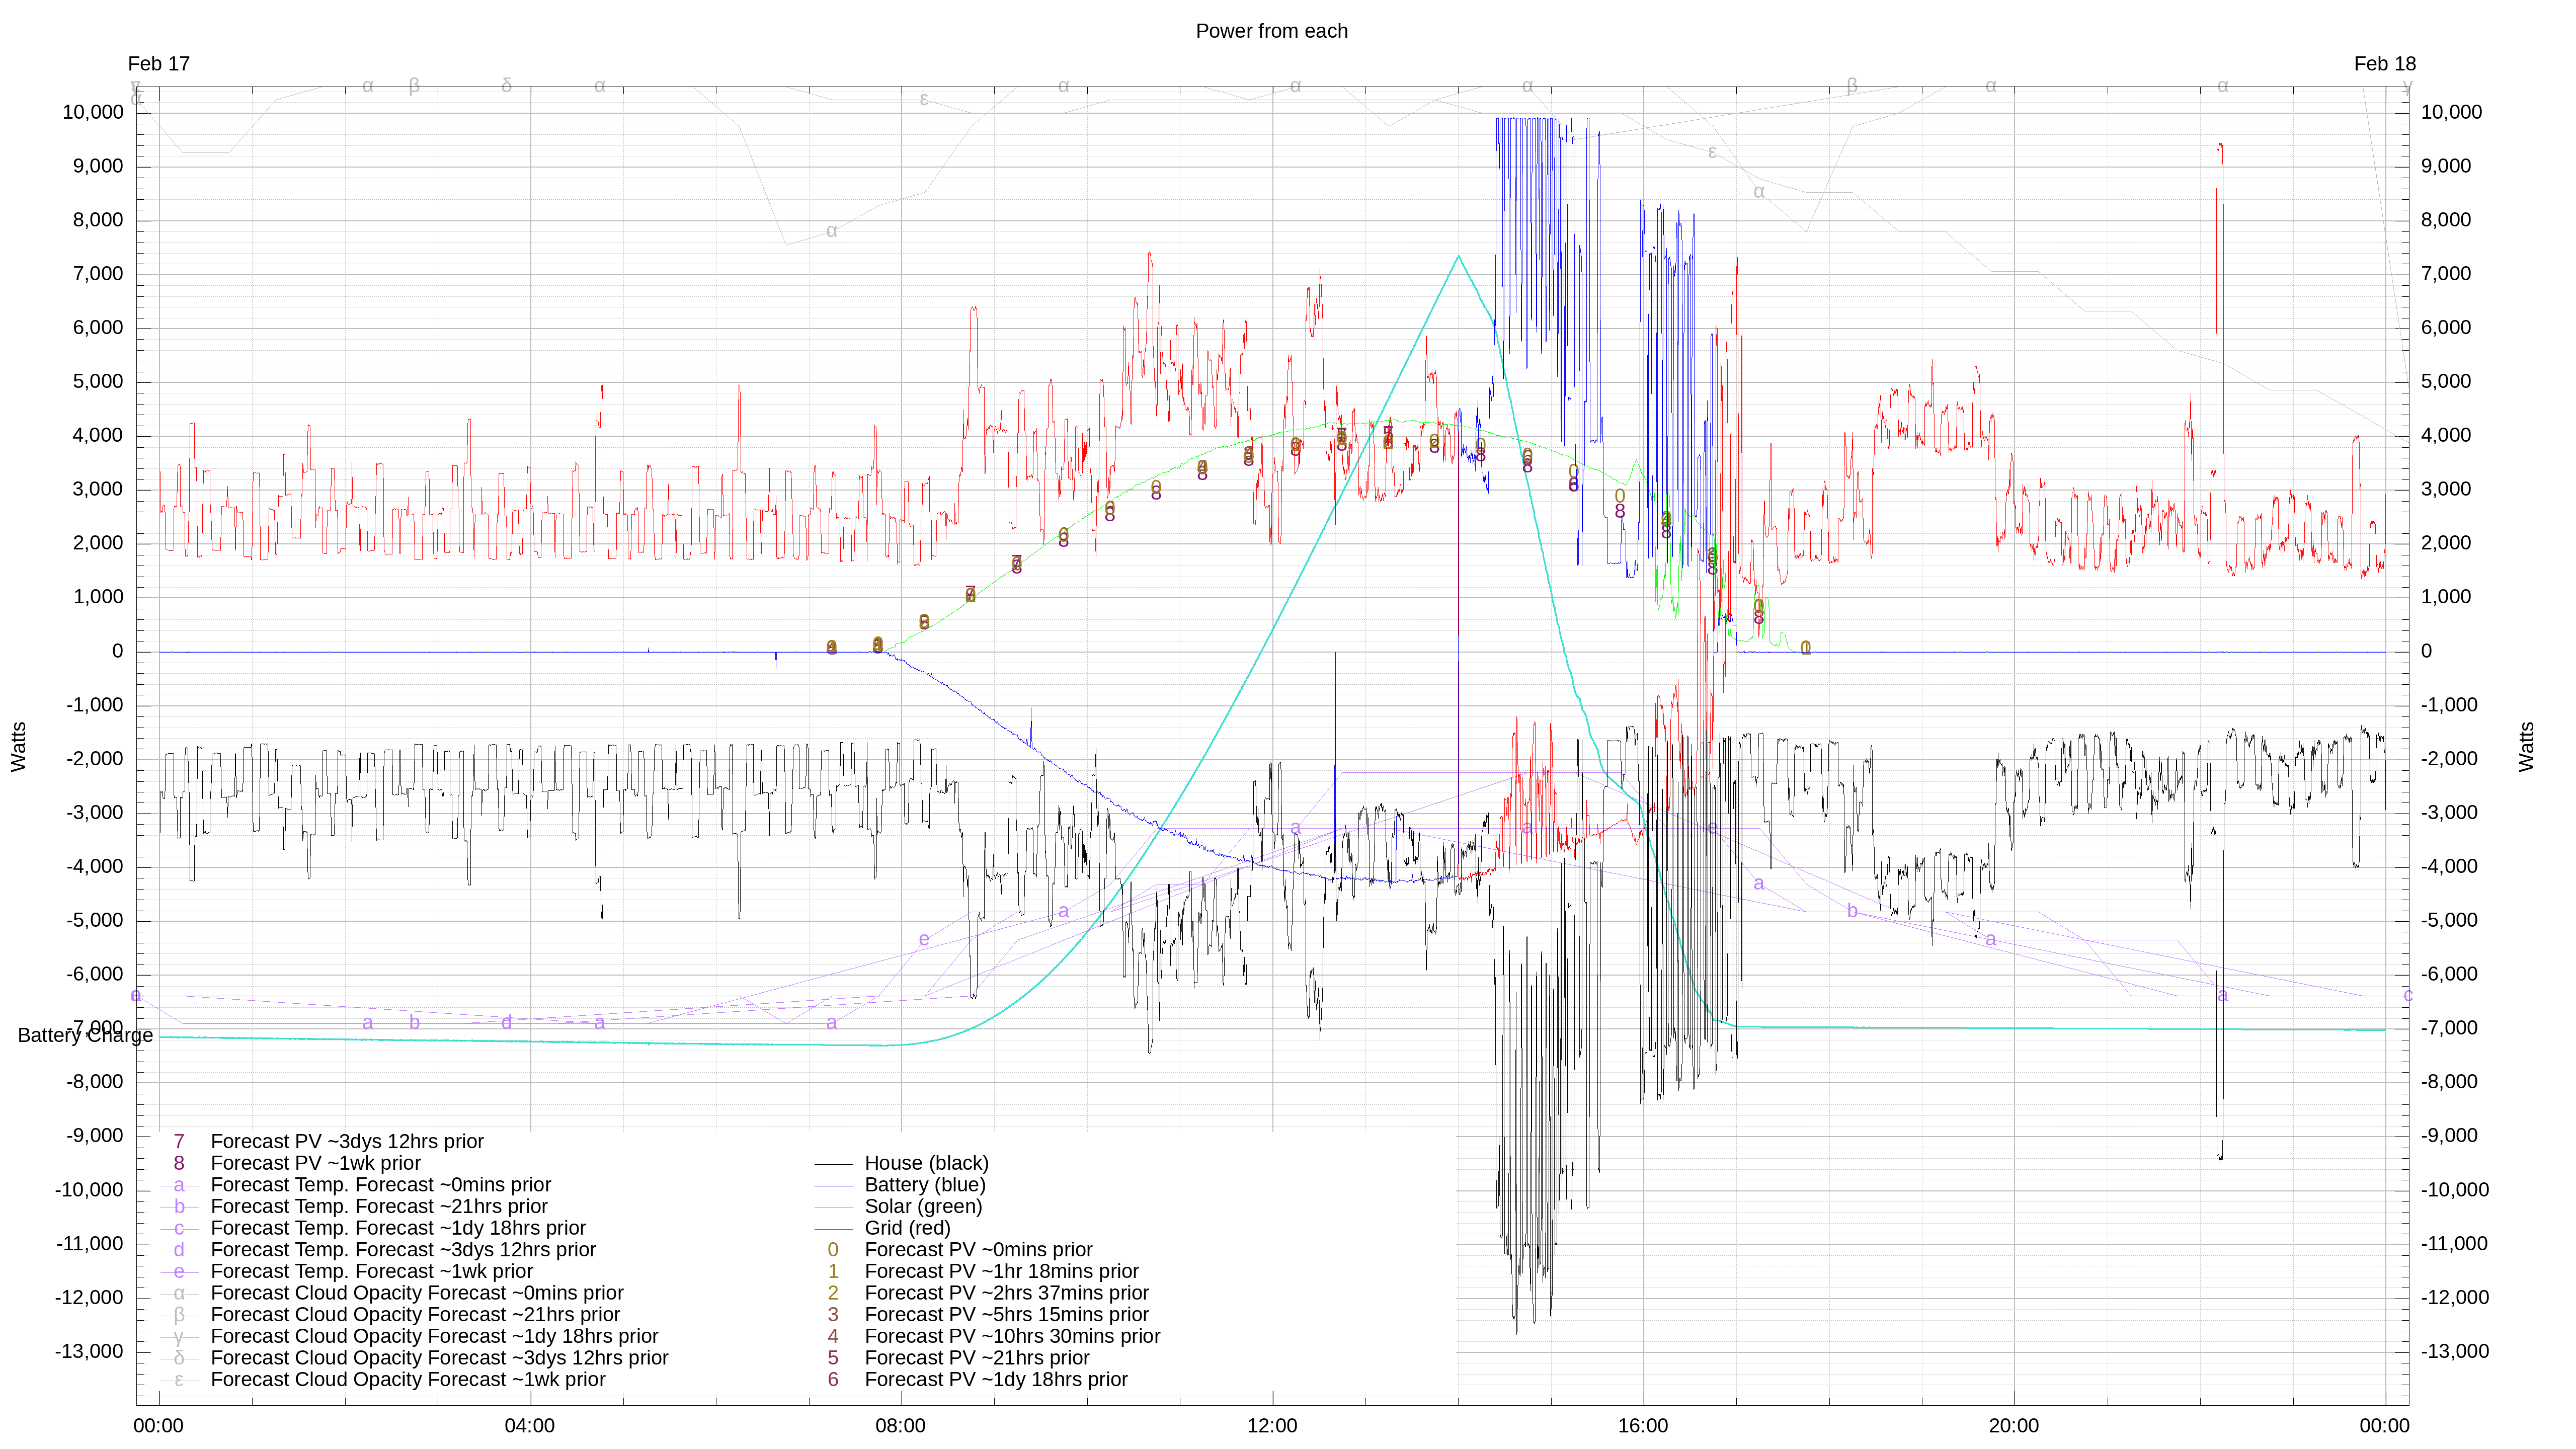The image size is (2576, 1449).
Task: Select the 'Feb 17' date label
Action: pyautogui.click(x=158, y=64)
